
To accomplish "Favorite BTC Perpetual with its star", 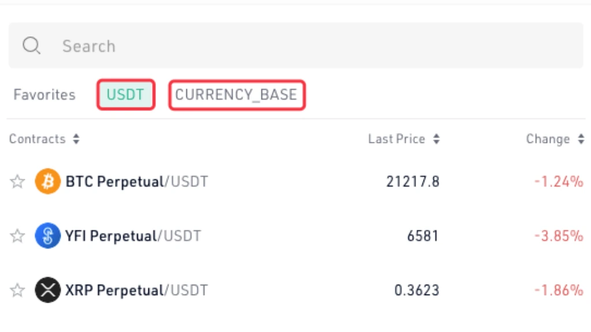I will click(17, 182).
